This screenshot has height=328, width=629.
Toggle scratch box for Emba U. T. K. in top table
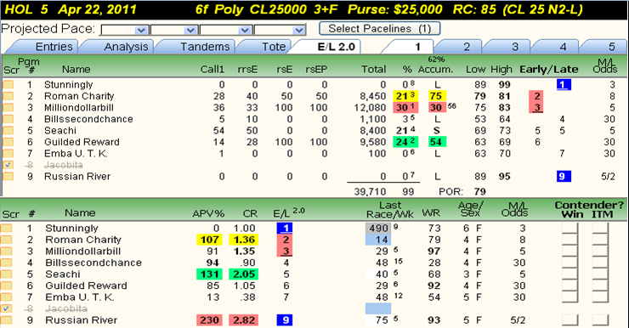click(x=8, y=154)
